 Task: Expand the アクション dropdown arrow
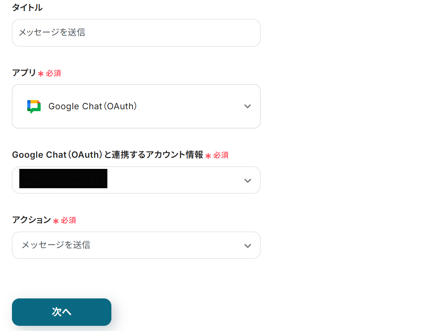[x=247, y=246]
